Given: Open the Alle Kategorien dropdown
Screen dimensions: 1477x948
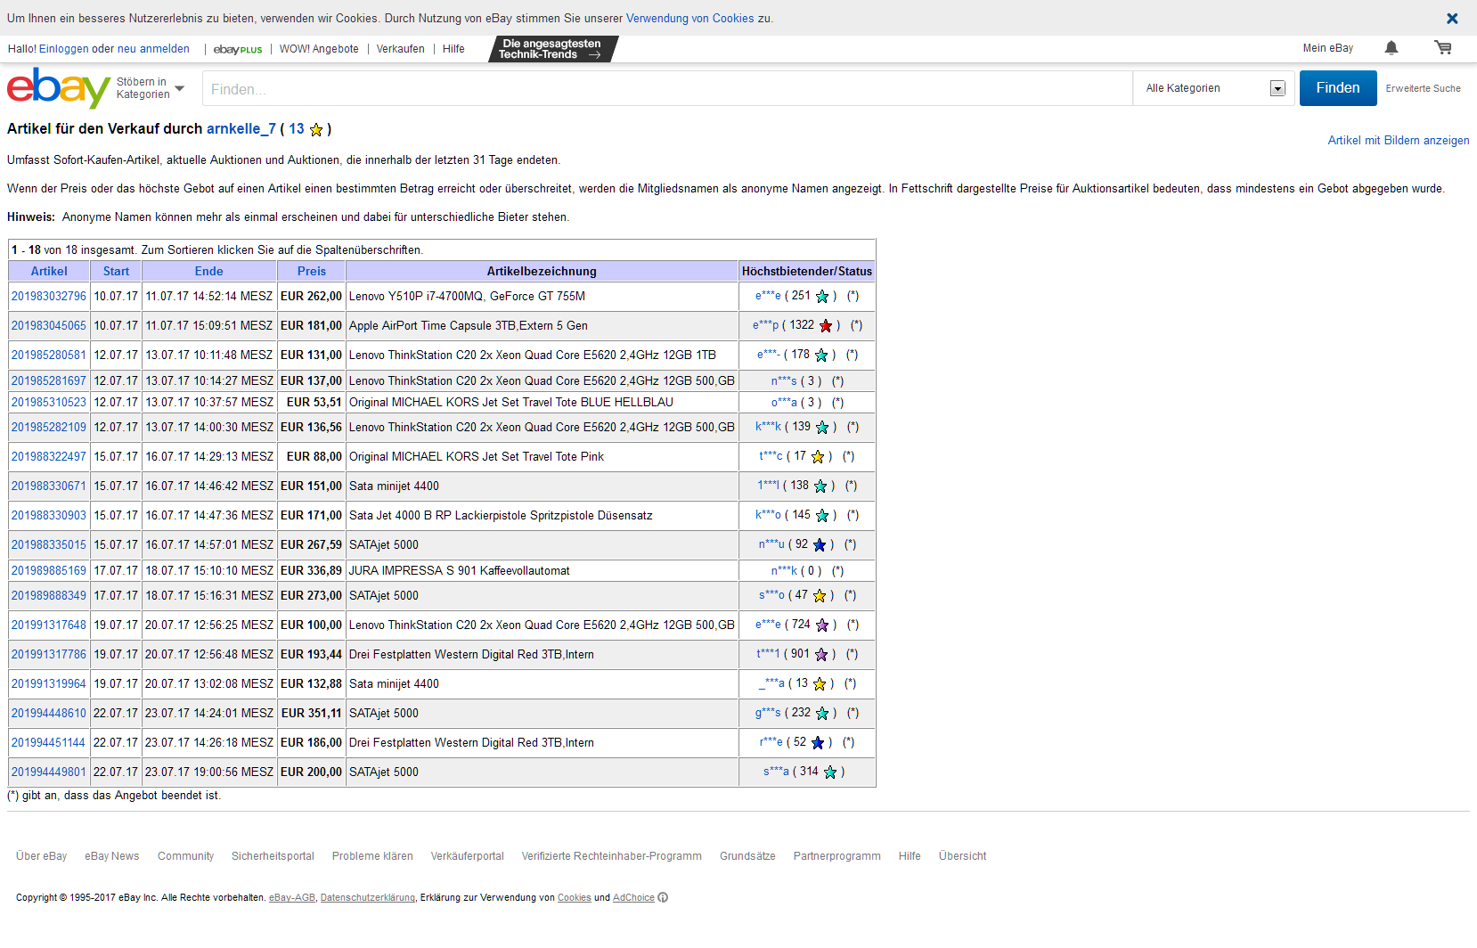Looking at the screenshot, I should point(1215,88).
